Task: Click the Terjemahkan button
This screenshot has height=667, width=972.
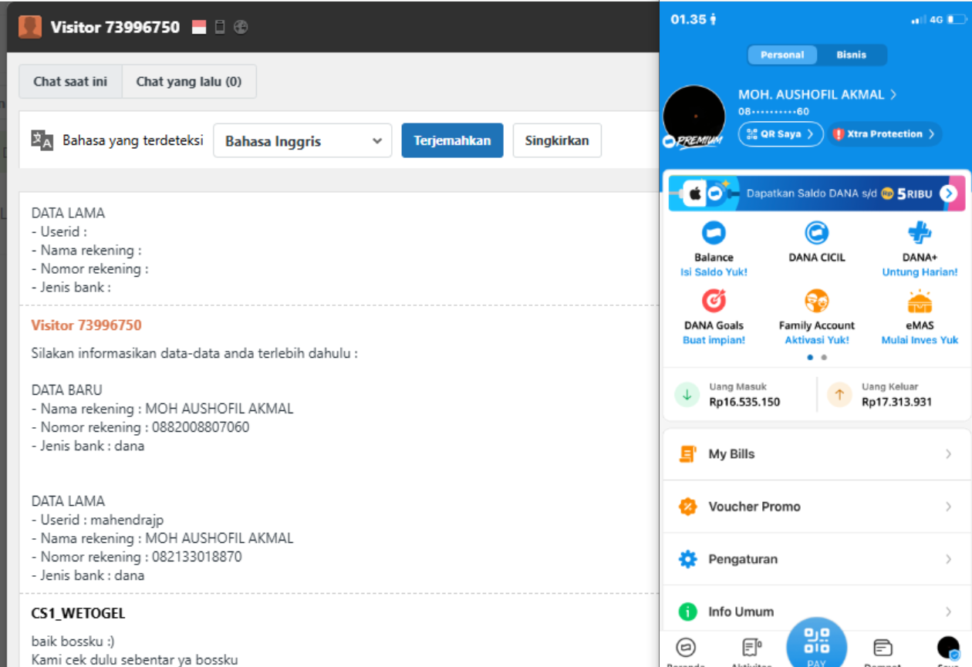Action: (x=452, y=140)
